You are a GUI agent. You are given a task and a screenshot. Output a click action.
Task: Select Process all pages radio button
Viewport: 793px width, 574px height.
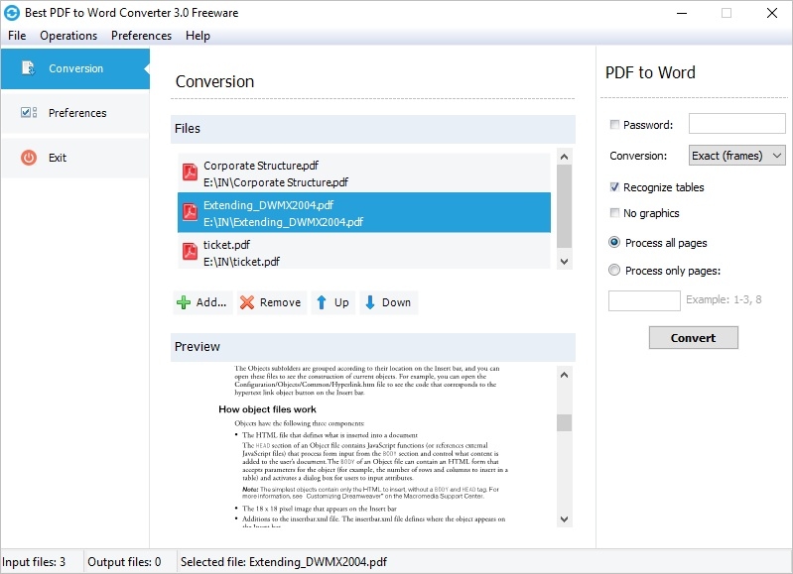614,242
